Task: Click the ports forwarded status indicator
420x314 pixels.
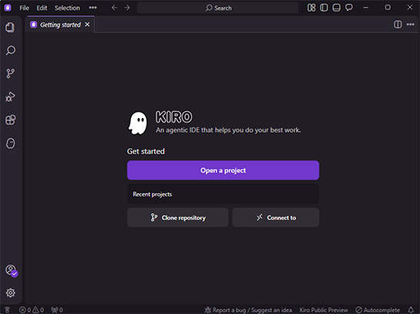Action: pos(57,310)
